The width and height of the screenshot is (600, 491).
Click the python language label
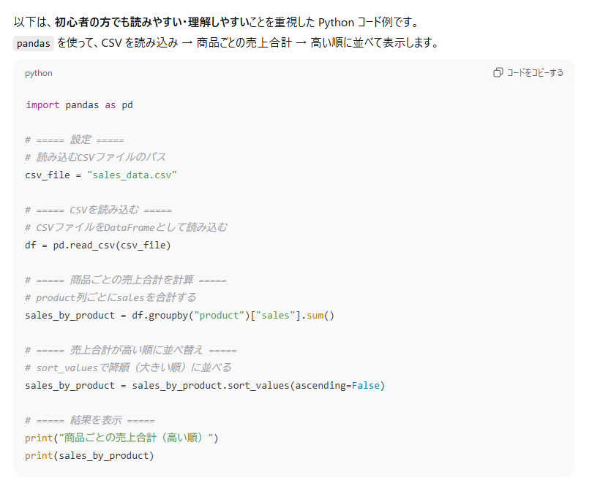click(x=39, y=73)
